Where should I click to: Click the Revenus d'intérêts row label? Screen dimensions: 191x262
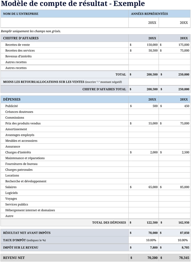pyautogui.click(x=18, y=56)
